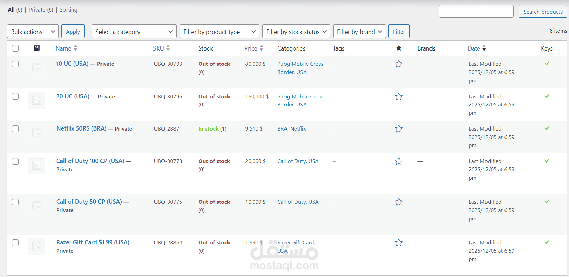Click the price 1,990 $
The image size is (569, 277).
(254, 243)
